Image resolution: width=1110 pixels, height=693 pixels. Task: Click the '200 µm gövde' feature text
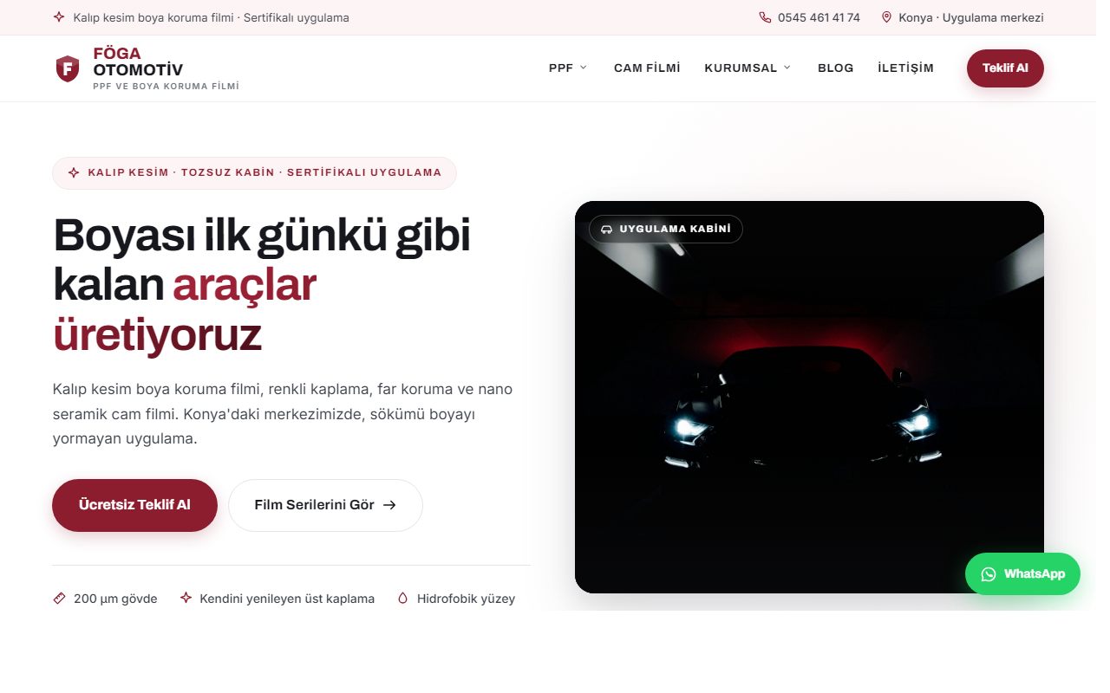(115, 599)
